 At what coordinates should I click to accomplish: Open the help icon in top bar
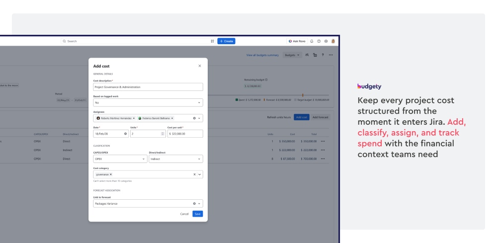point(319,41)
